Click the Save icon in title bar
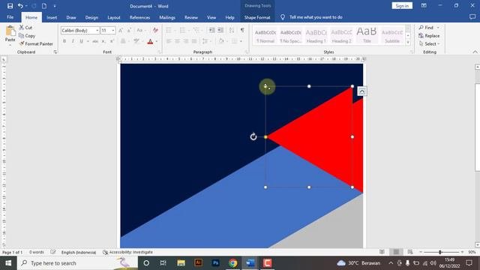Image resolution: width=480 pixels, height=270 pixels. (x=10, y=6)
